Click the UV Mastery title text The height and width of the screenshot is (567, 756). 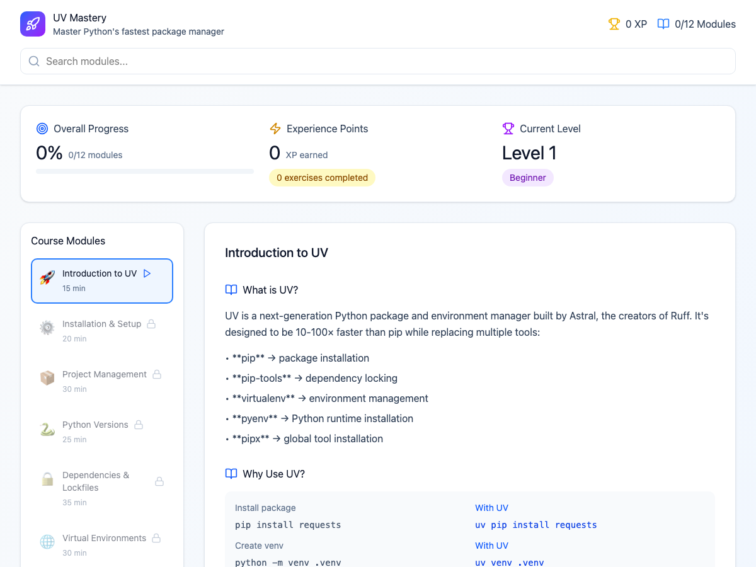click(79, 18)
